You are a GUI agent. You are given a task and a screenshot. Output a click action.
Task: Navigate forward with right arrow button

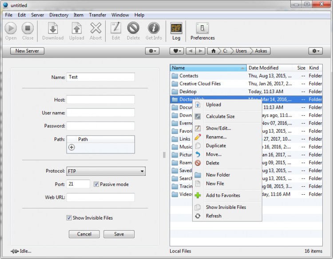tap(201, 51)
